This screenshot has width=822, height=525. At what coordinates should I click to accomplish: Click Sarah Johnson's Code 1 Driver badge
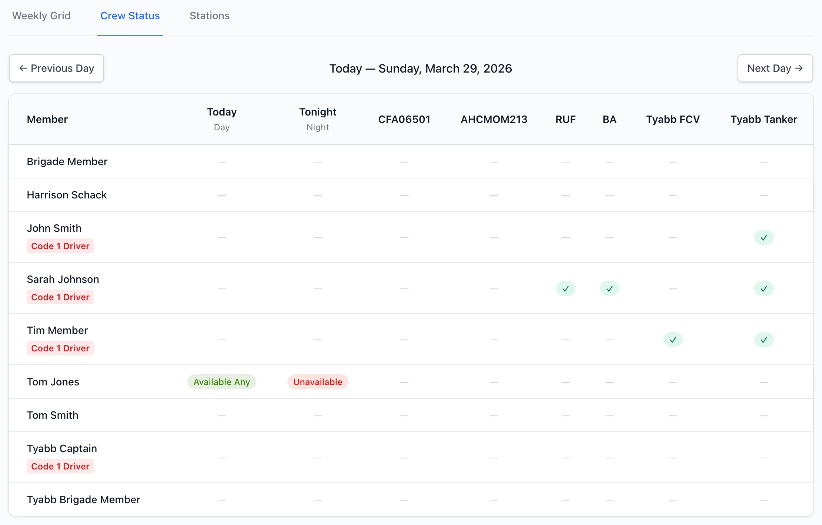click(x=60, y=297)
